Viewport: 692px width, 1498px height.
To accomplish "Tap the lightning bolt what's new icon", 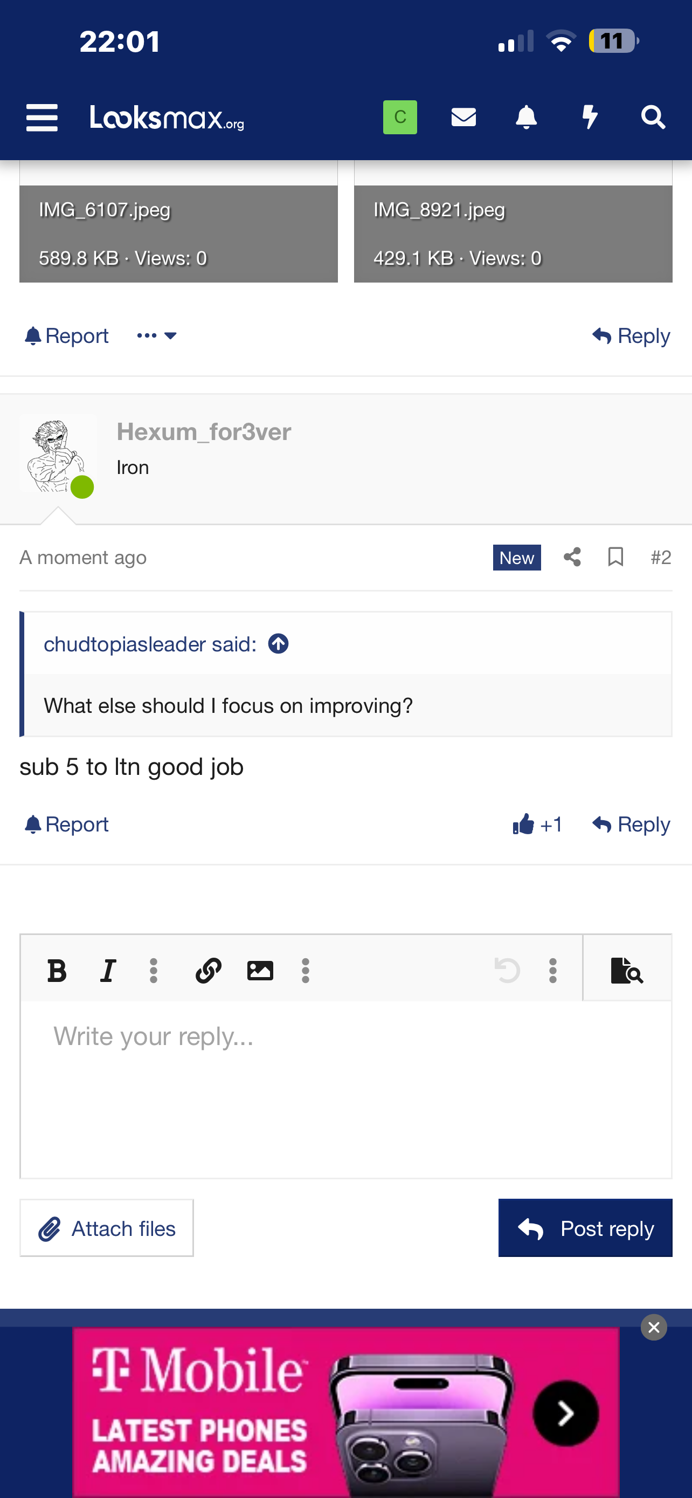I will click(590, 118).
